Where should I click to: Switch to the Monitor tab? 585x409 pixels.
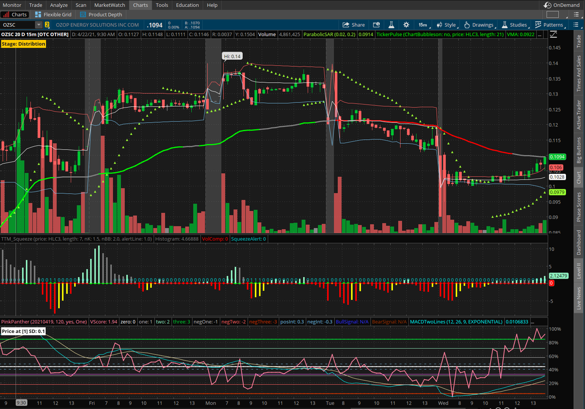[12, 5]
